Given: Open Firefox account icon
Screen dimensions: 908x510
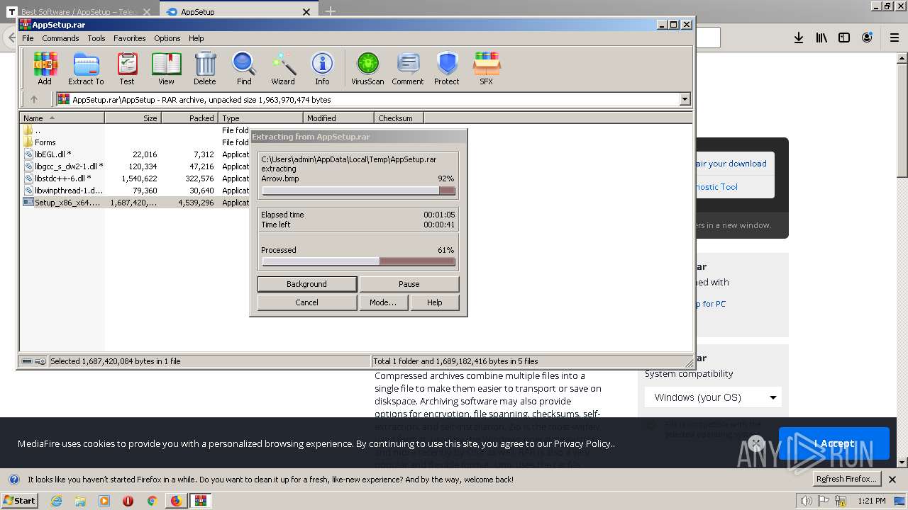Looking at the screenshot, I should [x=867, y=38].
